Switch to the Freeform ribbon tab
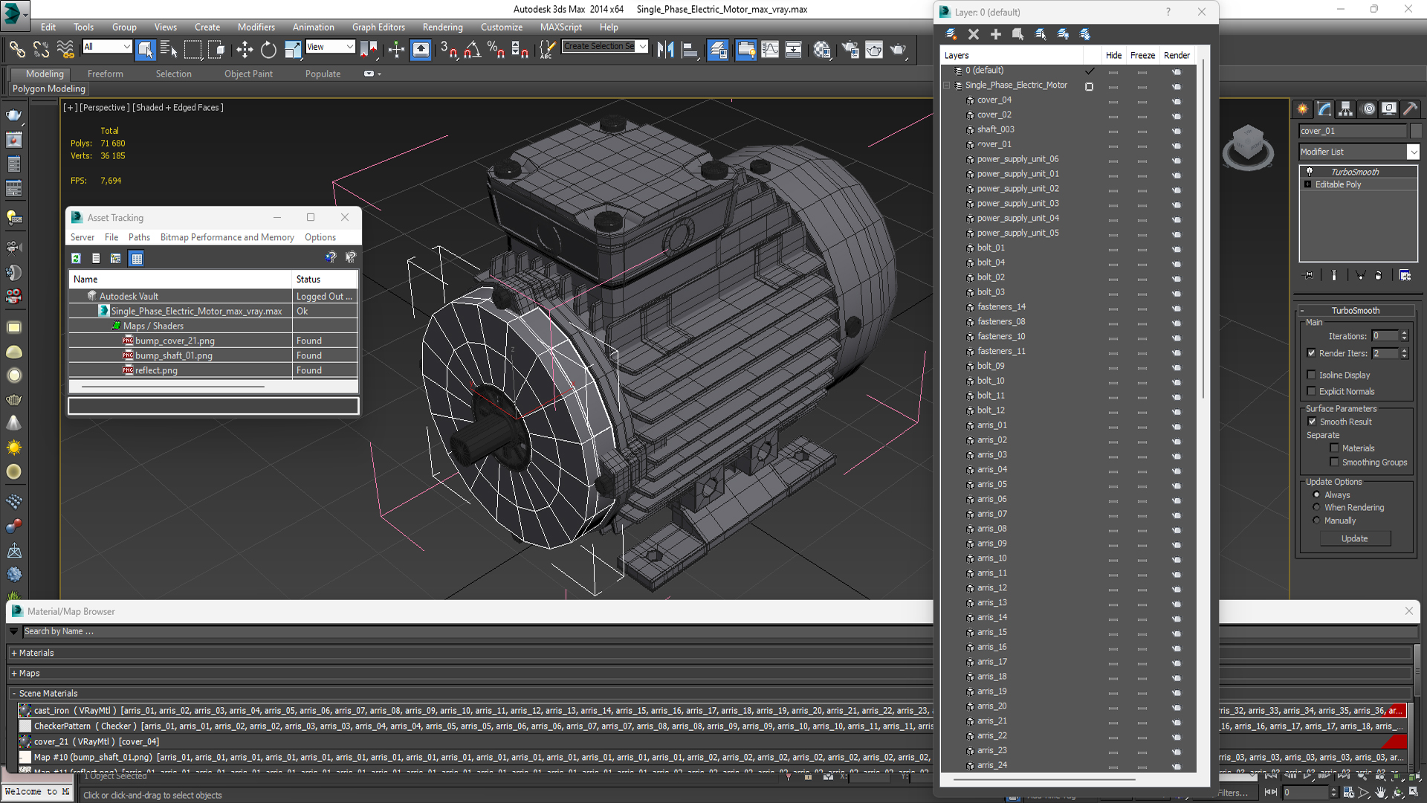The width and height of the screenshot is (1427, 803). point(105,74)
